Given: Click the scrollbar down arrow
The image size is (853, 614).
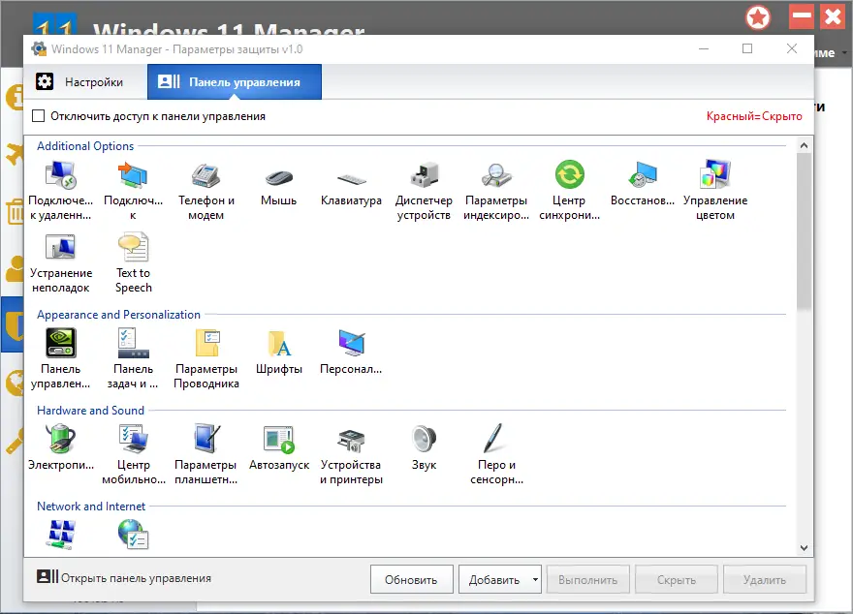Looking at the screenshot, I should coord(805,547).
